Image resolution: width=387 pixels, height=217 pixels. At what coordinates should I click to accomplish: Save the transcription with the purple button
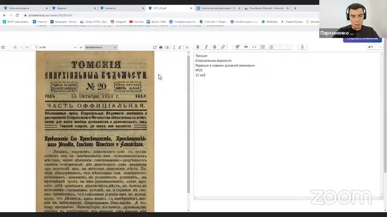pos(362,39)
